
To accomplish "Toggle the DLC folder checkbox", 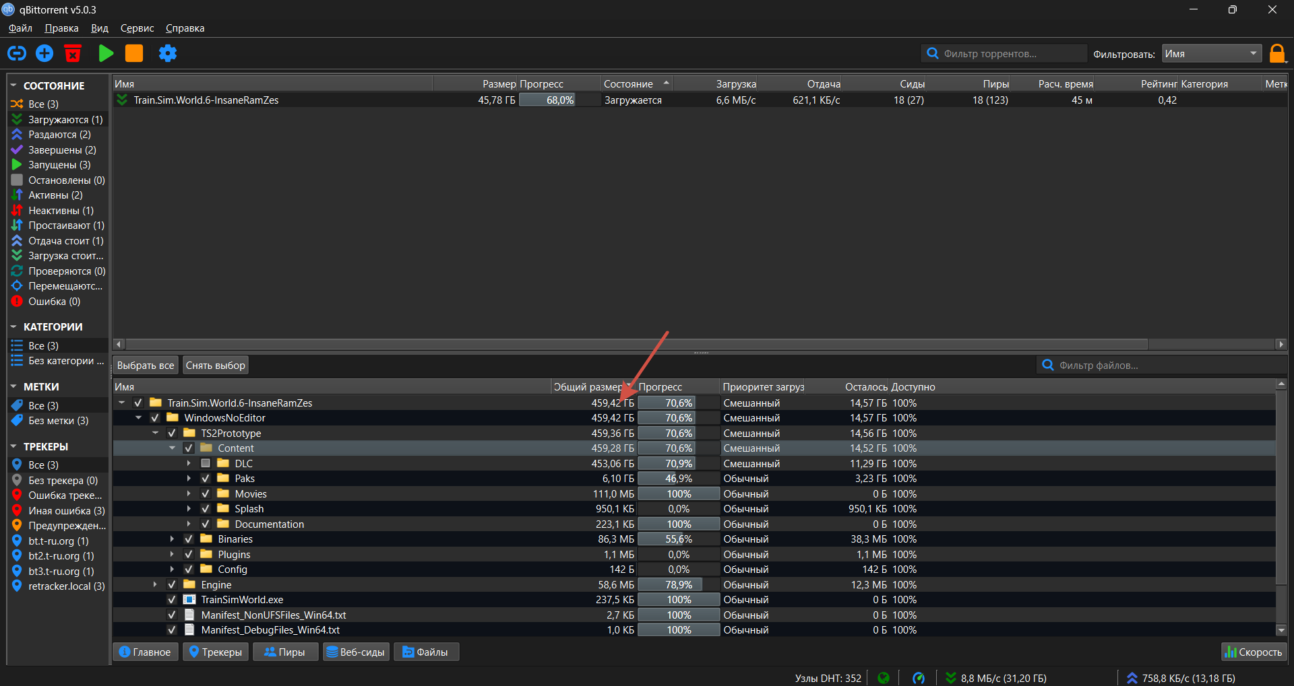I will (x=206, y=464).
